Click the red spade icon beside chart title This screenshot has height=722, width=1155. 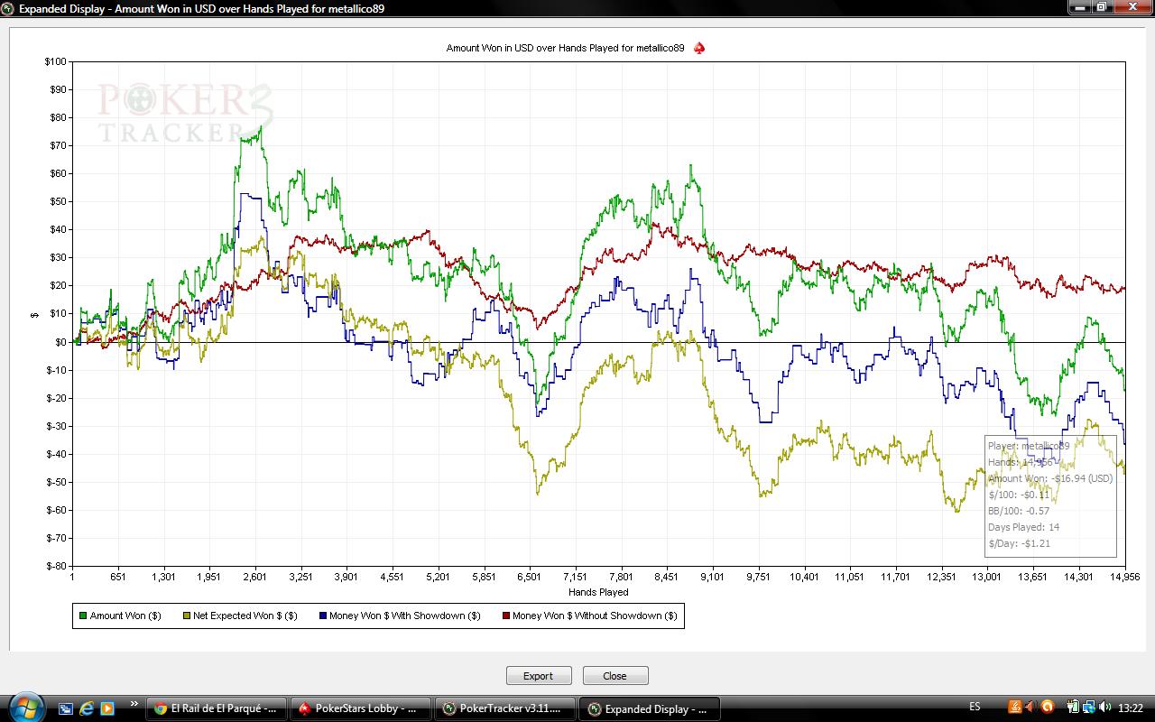(x=699, y=48)
